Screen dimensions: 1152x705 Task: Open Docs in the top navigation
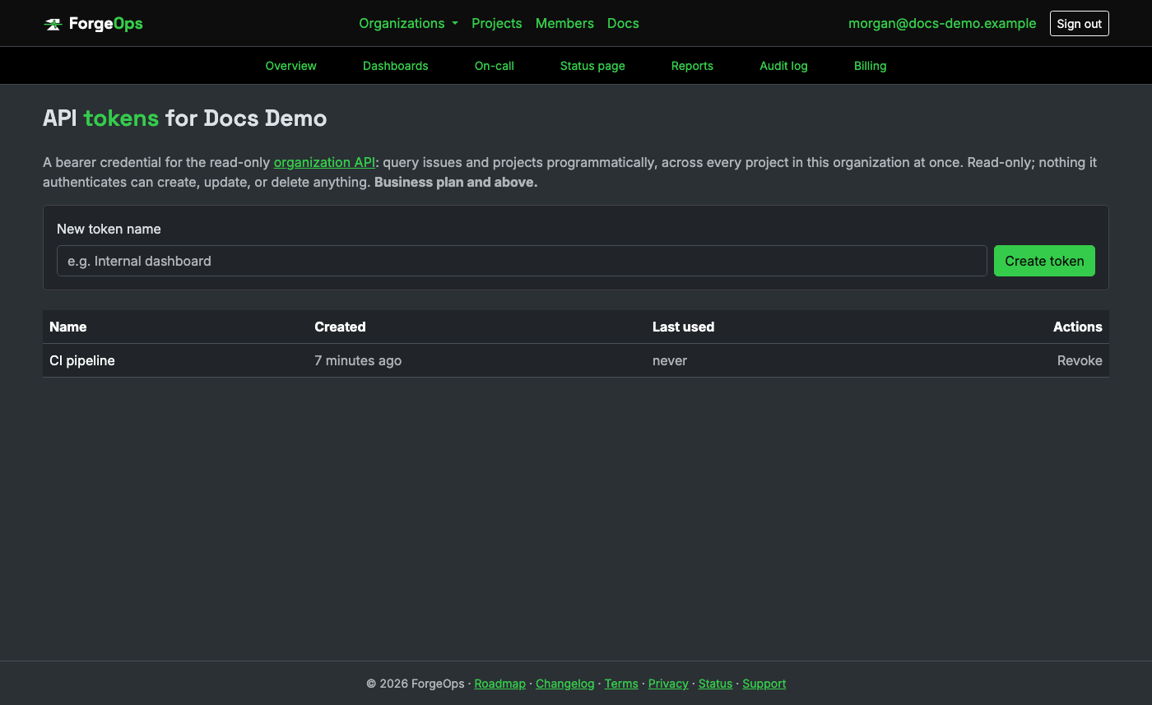pos(623,24)
